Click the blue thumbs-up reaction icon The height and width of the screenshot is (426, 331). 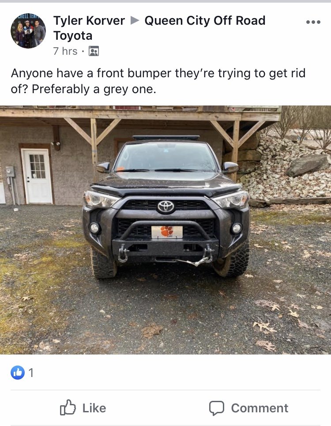18,373
